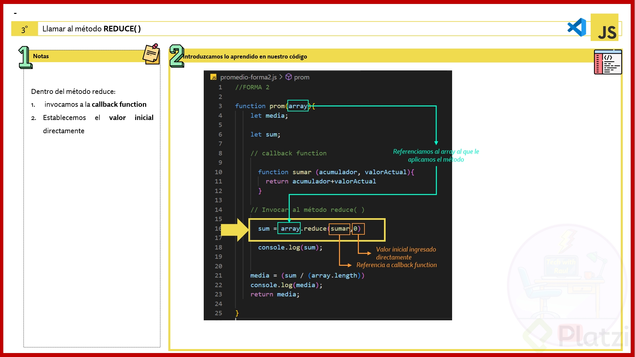
Task: Click the JS file icon in breadcrumb
Action: 214,77
